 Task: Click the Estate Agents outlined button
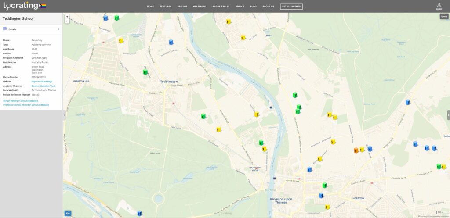291,7
